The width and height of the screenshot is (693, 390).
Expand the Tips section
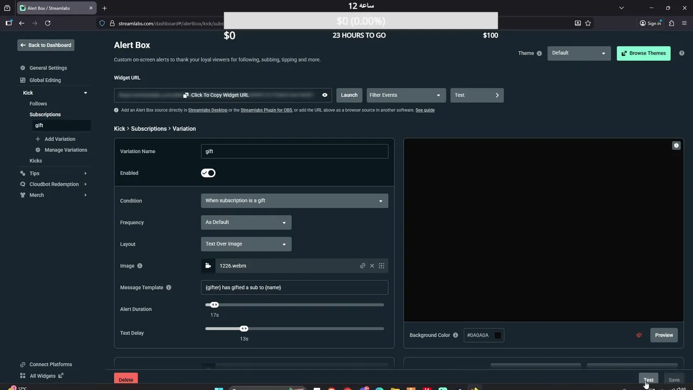(86, 173)
